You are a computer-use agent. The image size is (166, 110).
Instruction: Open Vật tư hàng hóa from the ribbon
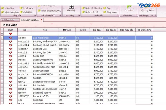tap(2, 12)
